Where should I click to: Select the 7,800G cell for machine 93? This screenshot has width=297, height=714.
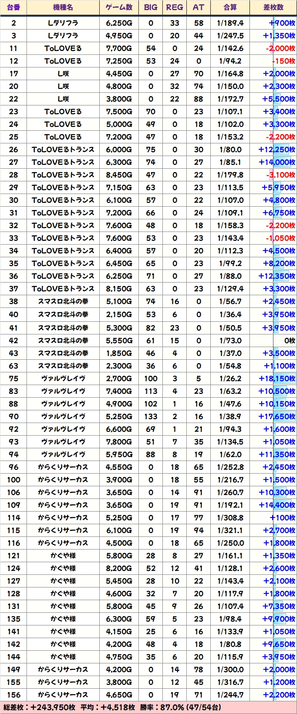pos(119,442)
